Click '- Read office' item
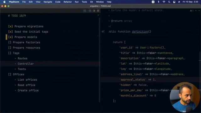Viewport: 201px width, 113px height. point(25,85)
